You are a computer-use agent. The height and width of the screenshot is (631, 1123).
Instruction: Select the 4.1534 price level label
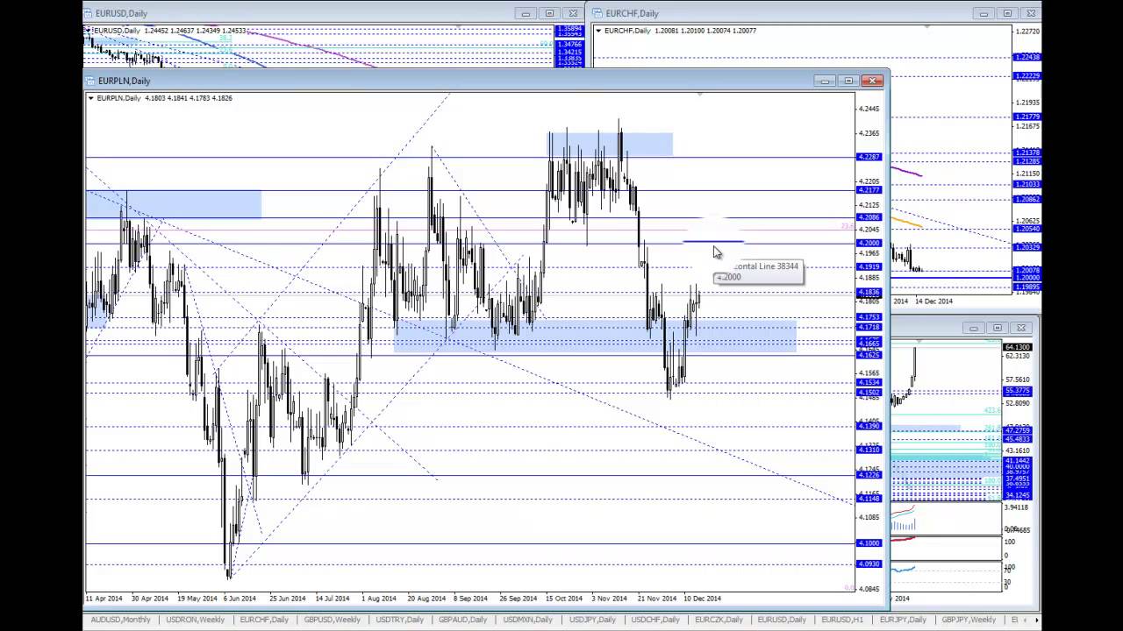click(x=869, y=382)
